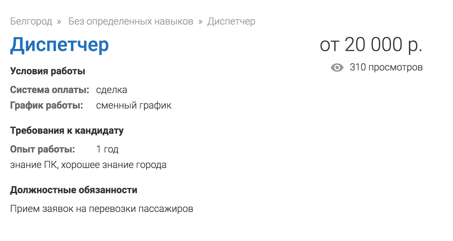Select the 1 год experience value

point(107,149)
